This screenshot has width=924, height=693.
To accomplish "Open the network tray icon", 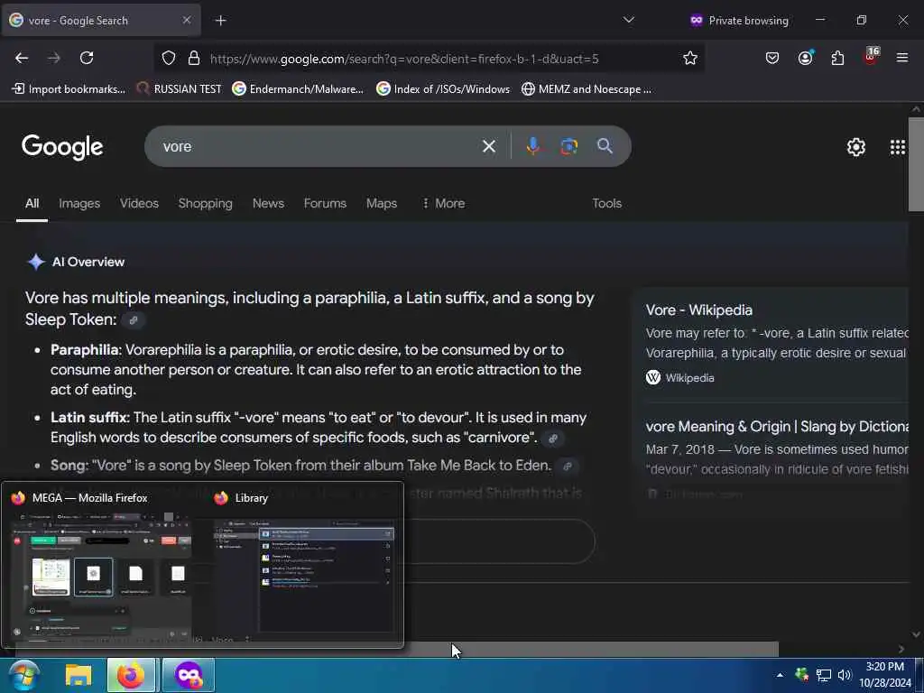I will (x=823, y=675).
